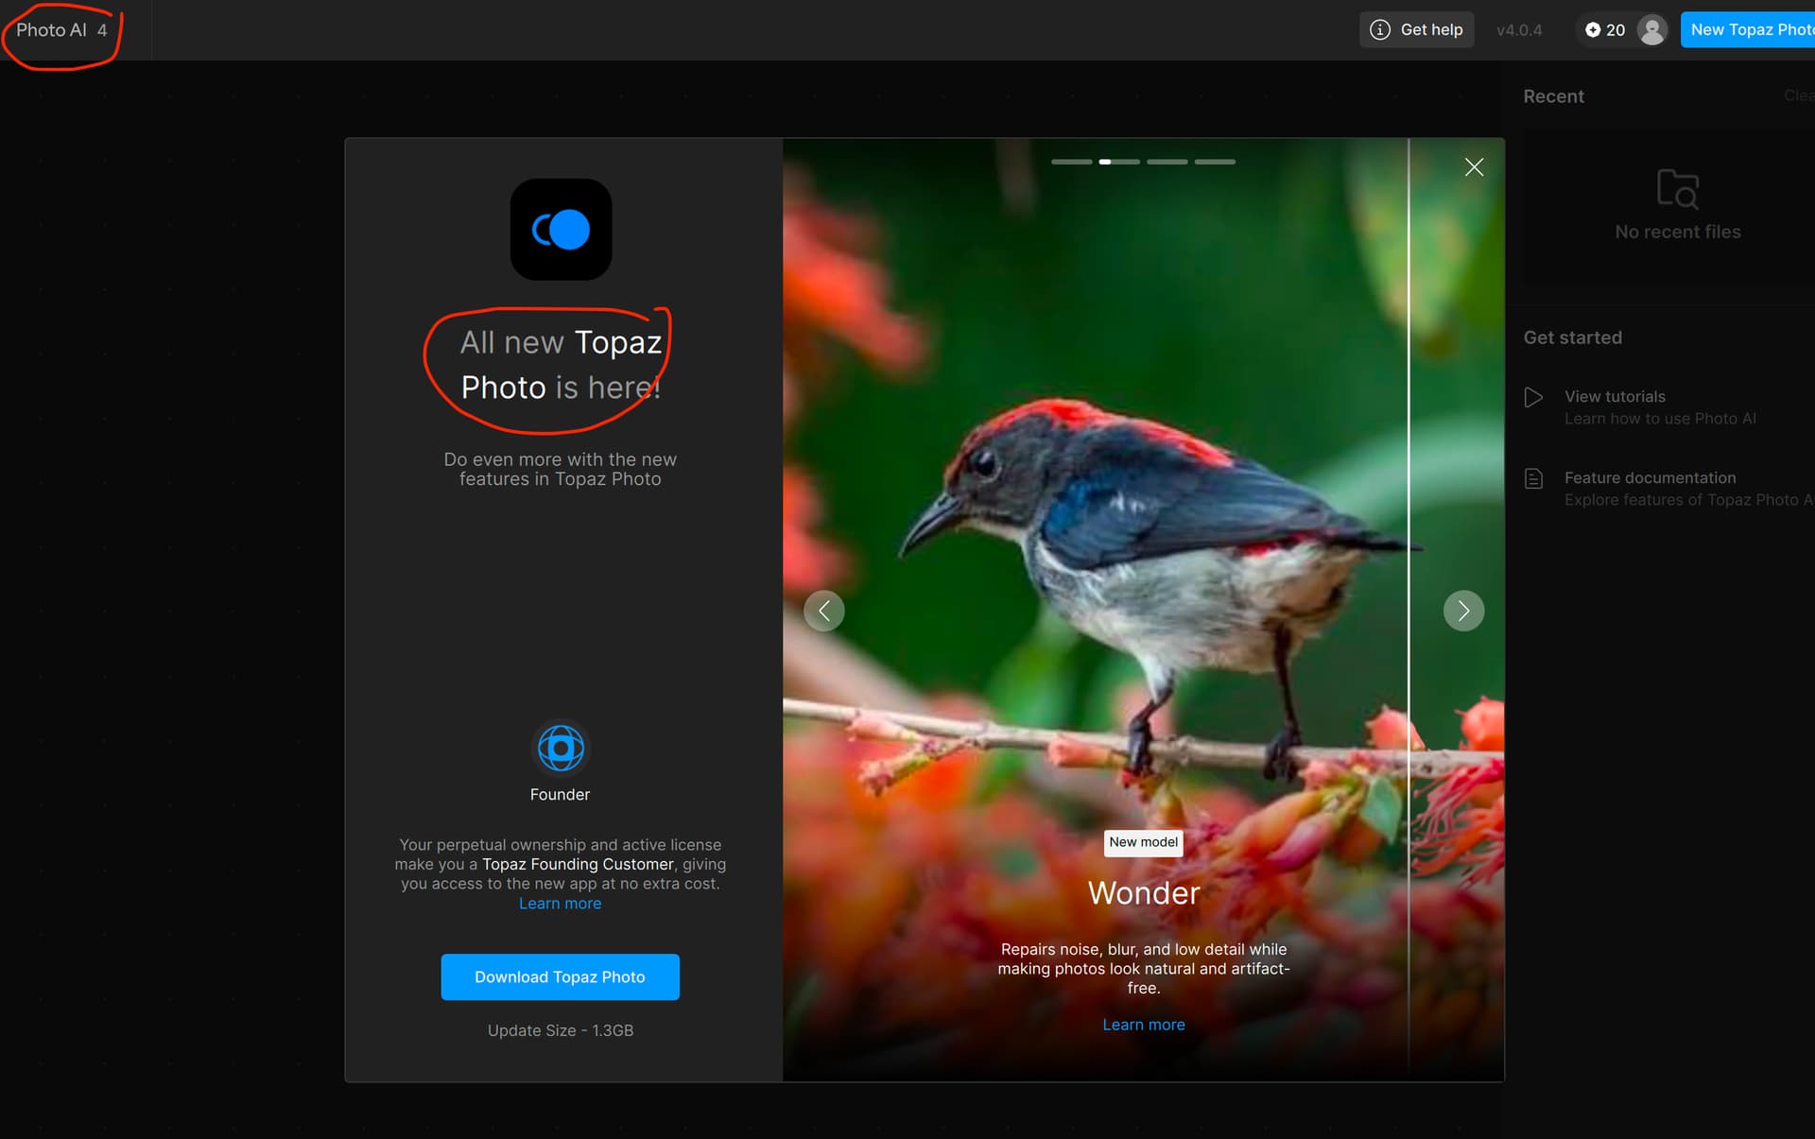This screenshot has width=1815, height=1139.
Task: Jump to the third carousel slide indicator
Action: [1167, 163]
